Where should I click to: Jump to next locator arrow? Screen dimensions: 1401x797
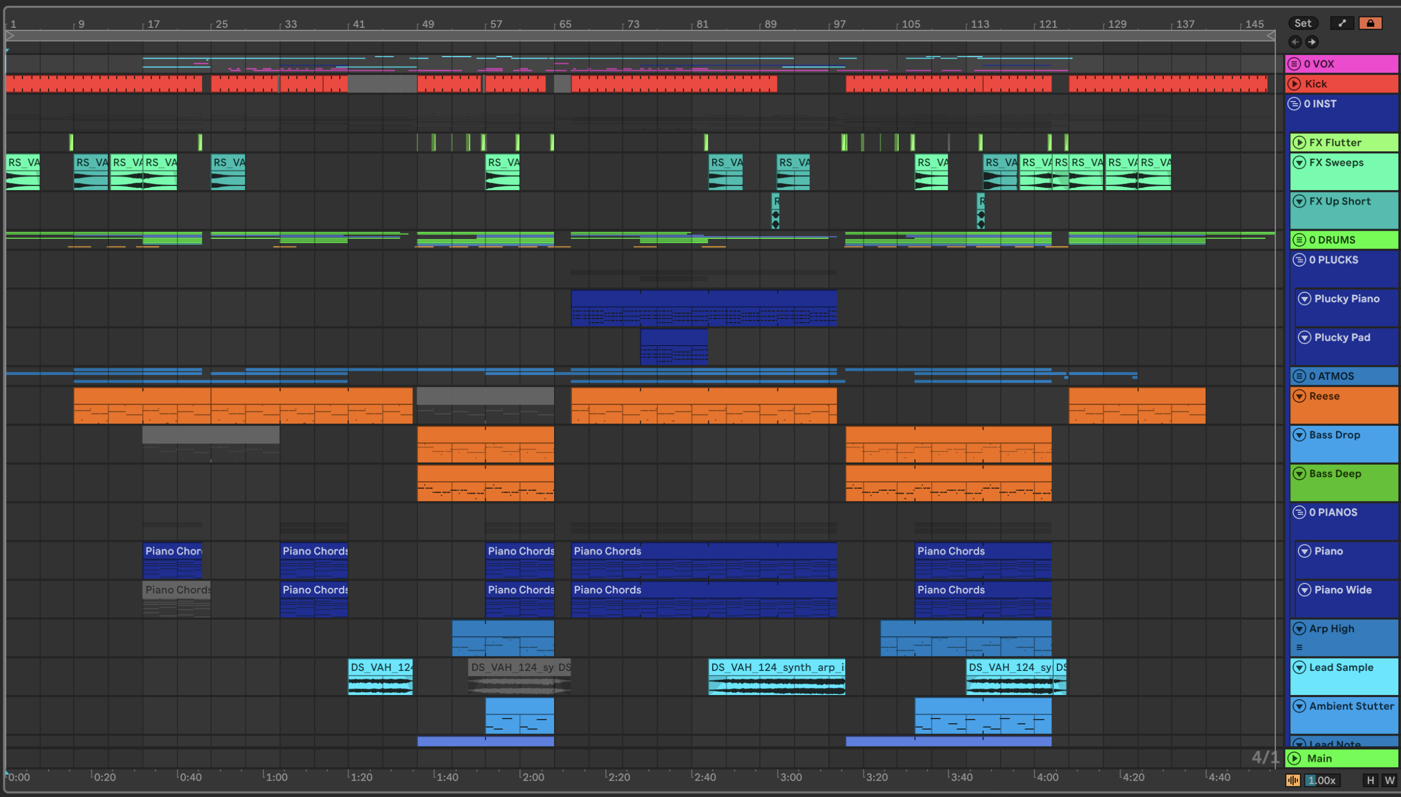[x=1312, y=42]
